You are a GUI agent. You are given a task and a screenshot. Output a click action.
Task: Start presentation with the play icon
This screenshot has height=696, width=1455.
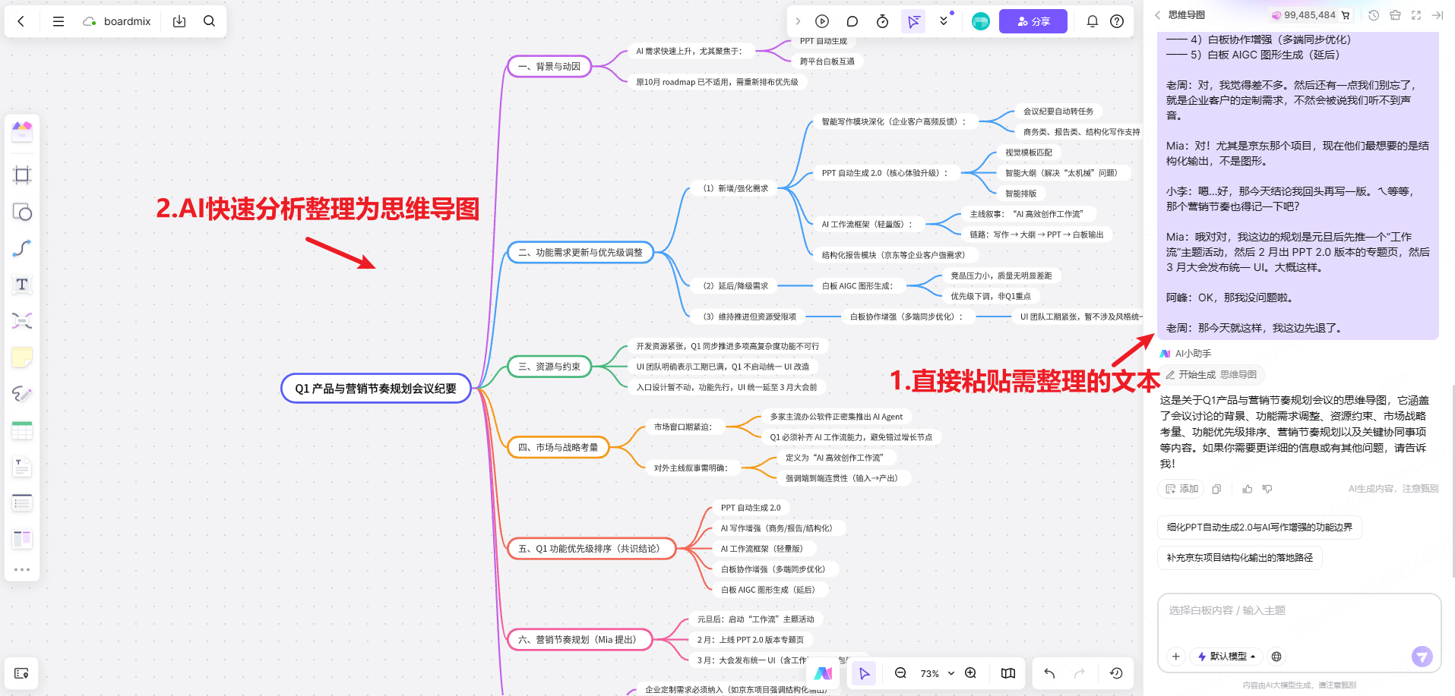(821, 21)
